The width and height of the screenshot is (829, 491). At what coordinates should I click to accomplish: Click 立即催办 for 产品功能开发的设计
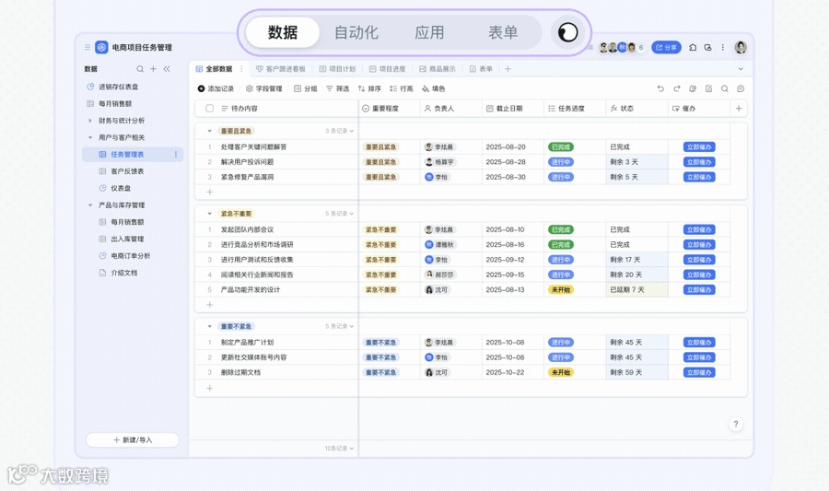tap(699, 289)
